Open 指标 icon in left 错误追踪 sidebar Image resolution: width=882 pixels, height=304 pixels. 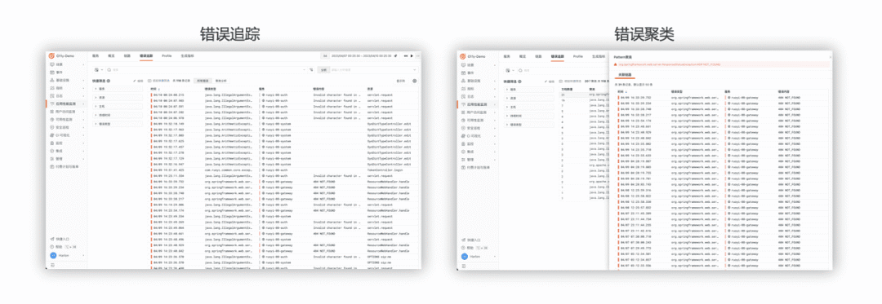point(51,88)
